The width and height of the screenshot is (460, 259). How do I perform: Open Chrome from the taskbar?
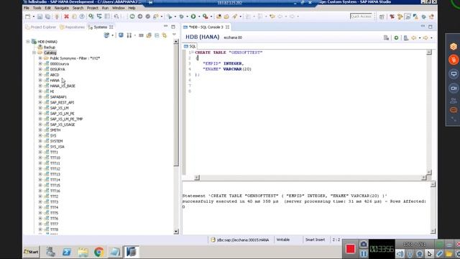99,252
